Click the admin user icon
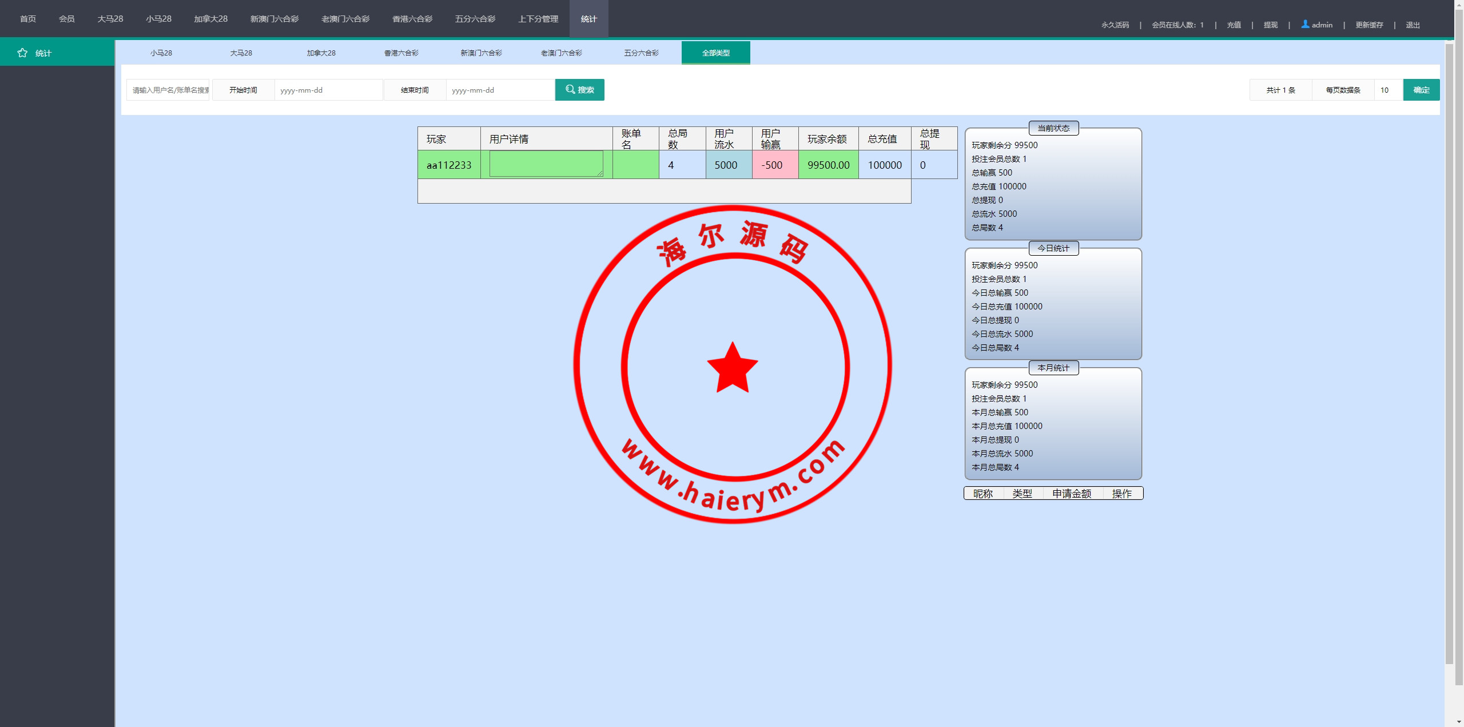Image resolution: width=1464 pixels, height=727 pixels. point(1305,24)
